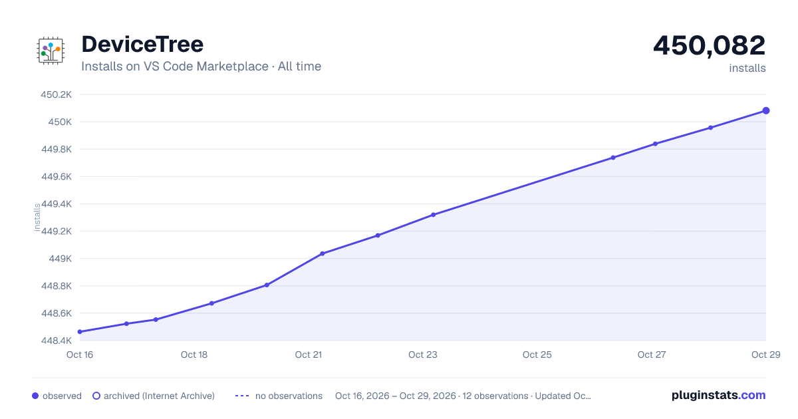Image resolution: width=798 pixels, height=419 pixels.
Task: Click the 450.2K y-axis label
Action: (x=57, y=94)
